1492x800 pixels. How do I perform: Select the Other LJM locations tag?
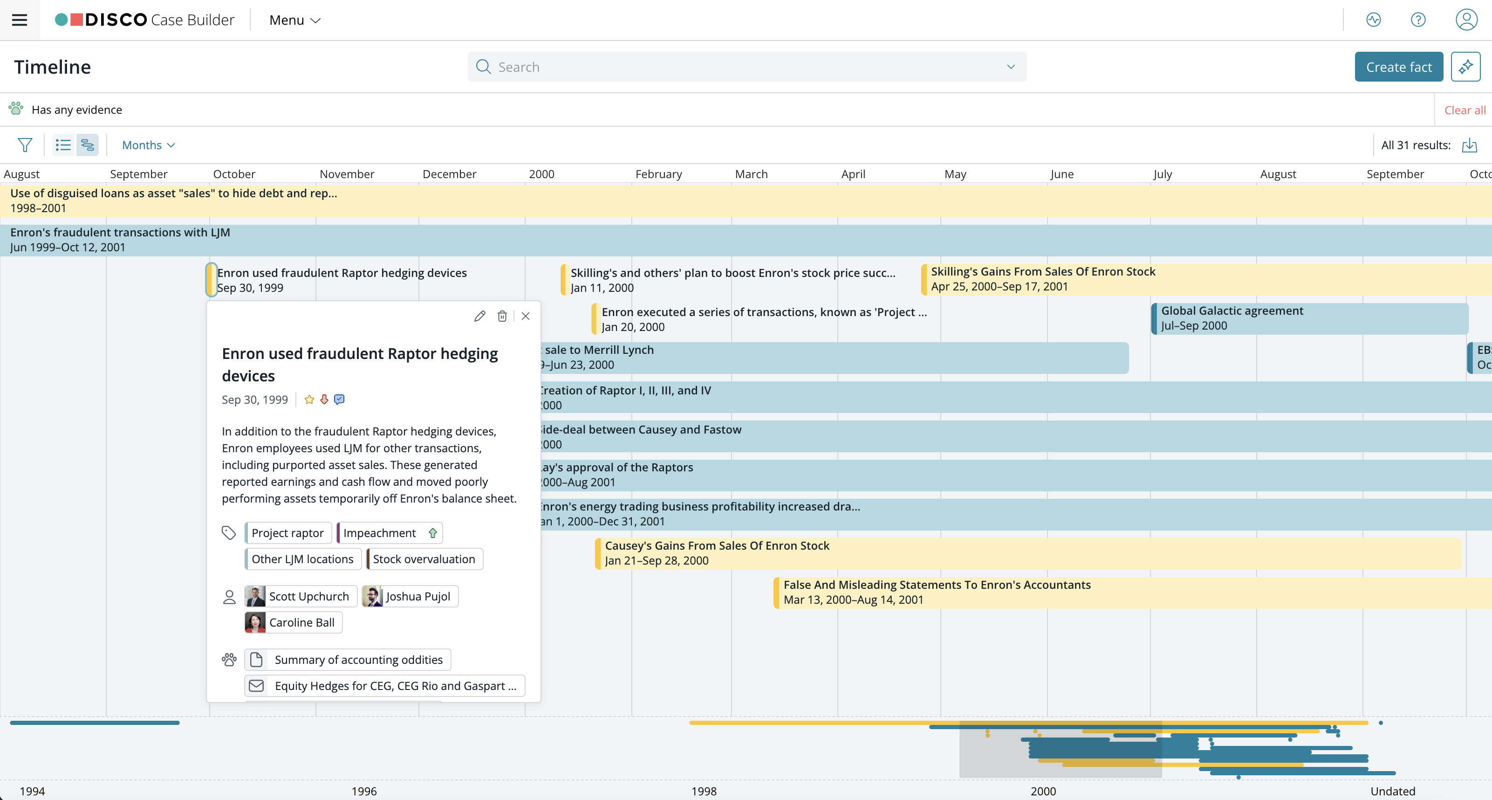coord(302,559)
